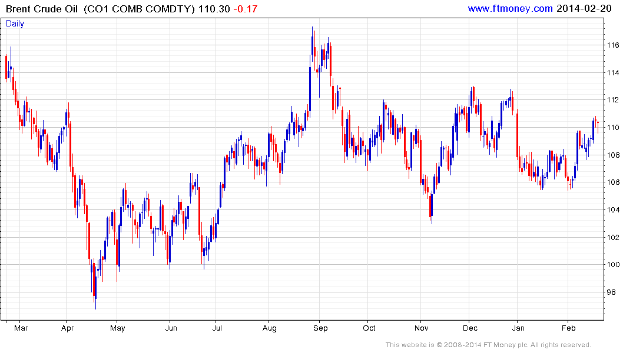This screenshot has width=633, height=353.
Task: Click the Nov month label
Action: (x=422, y=328)
